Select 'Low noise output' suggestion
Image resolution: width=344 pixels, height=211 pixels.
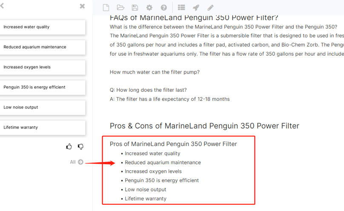(x=43, y=107)
